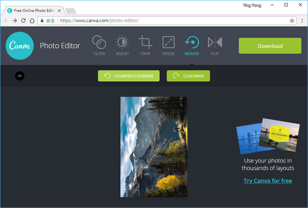Viewport: 308px width, 208px height.
Task: Go to the browser home page
Action: pos(32,21)
